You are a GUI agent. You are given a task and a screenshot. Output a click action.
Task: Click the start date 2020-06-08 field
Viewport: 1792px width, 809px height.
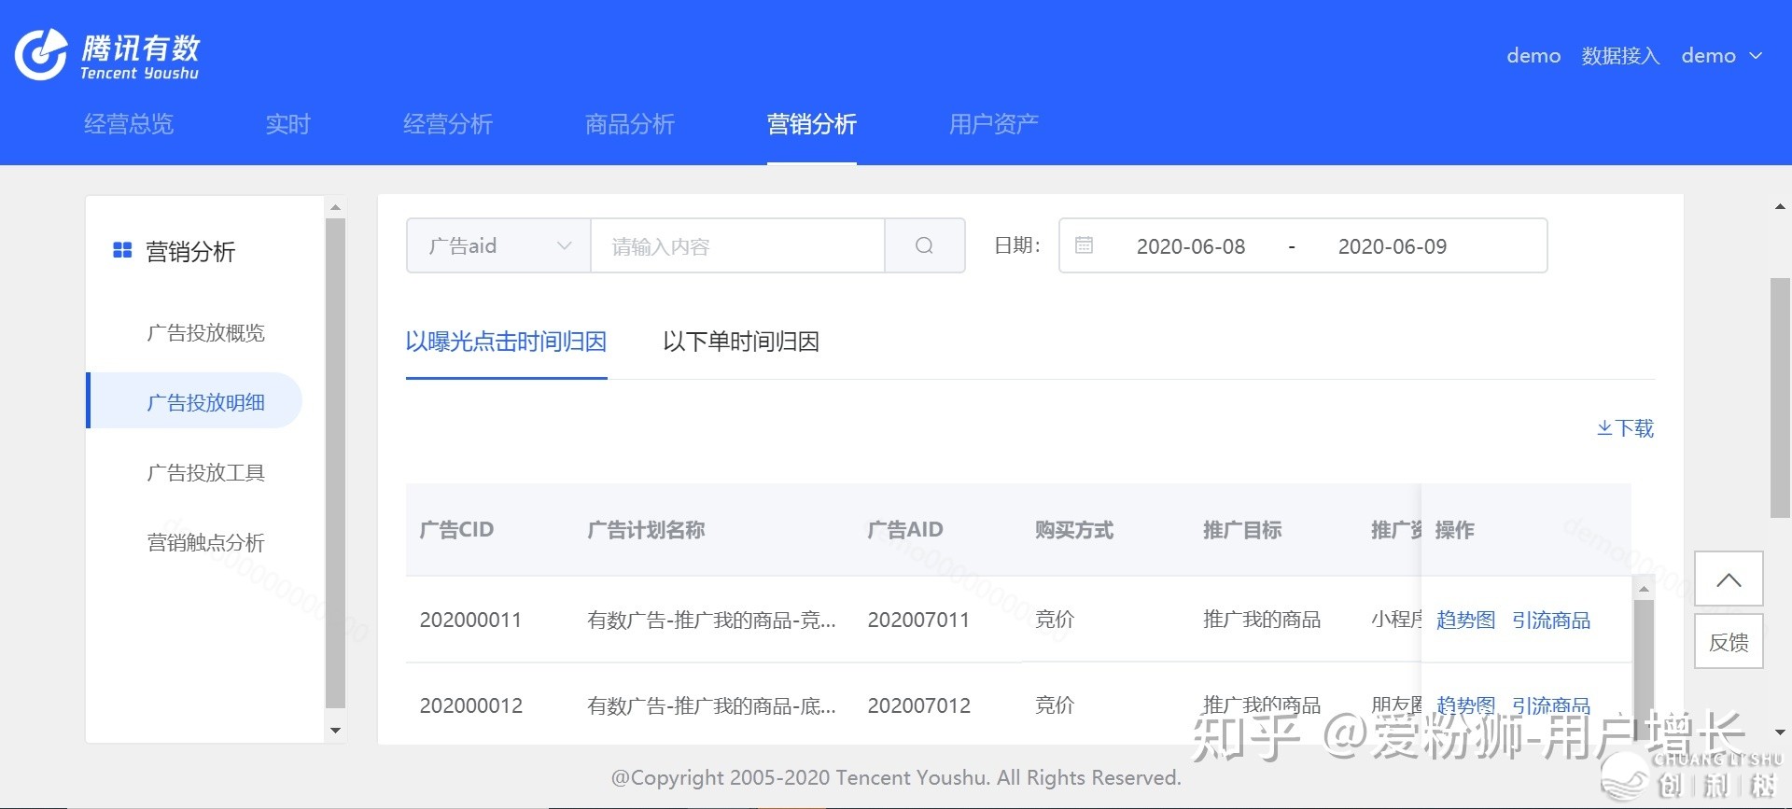coord(1190,246)
